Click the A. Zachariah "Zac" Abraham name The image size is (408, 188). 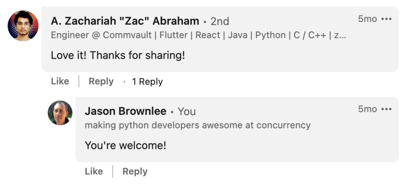click(x=125, y=21)
